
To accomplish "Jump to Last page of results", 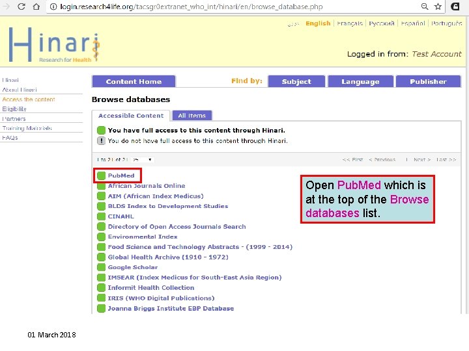I will (446, 160).
